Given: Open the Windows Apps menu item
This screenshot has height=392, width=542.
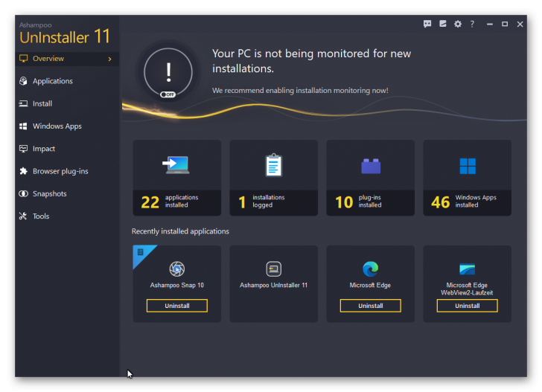Looking at the screenshot, I should point(67,126).
